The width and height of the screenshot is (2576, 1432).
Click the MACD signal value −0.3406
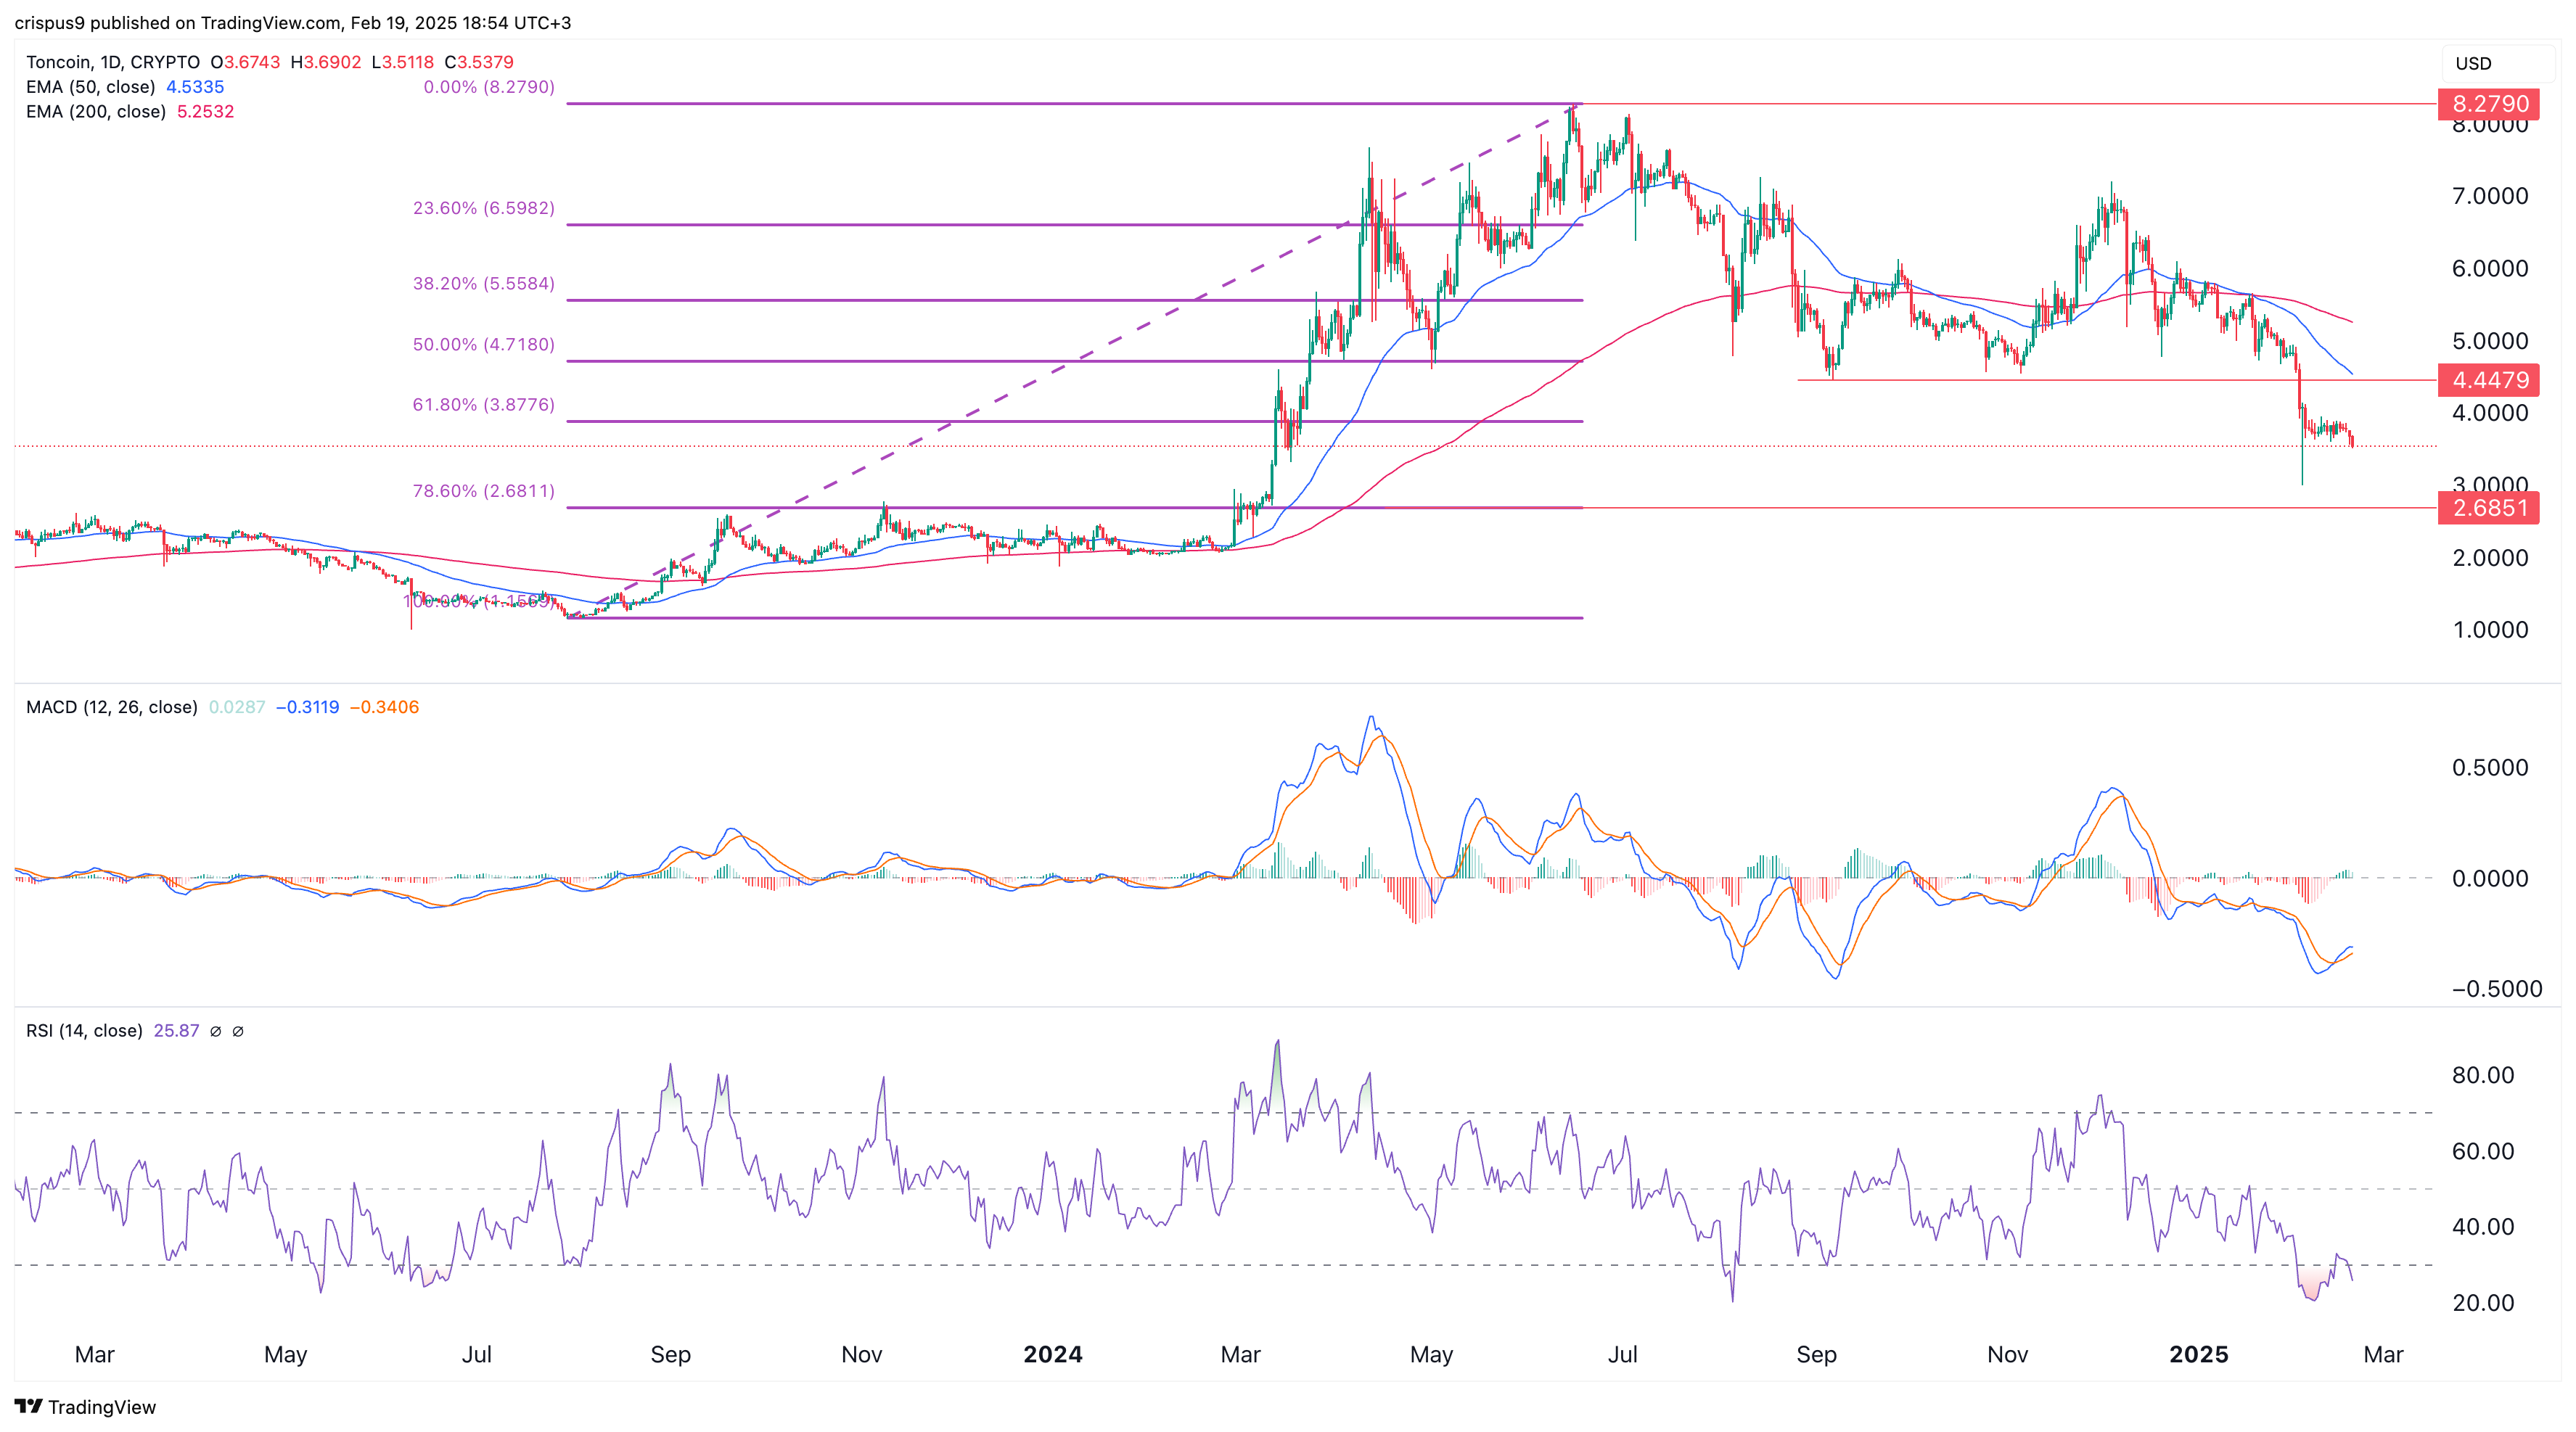click(384, 707)
